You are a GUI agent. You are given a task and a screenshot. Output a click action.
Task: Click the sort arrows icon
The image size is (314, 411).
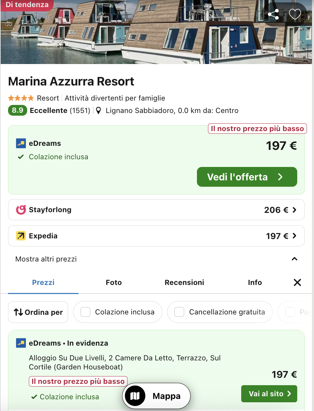18,312
